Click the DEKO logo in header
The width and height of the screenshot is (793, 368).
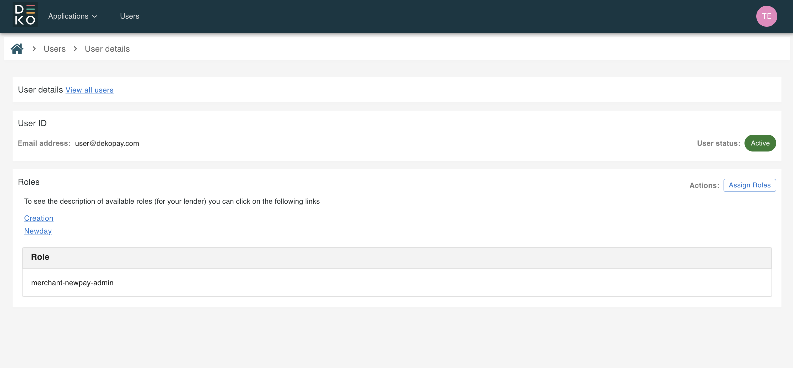pyautogui.click(x=25, y=15)
